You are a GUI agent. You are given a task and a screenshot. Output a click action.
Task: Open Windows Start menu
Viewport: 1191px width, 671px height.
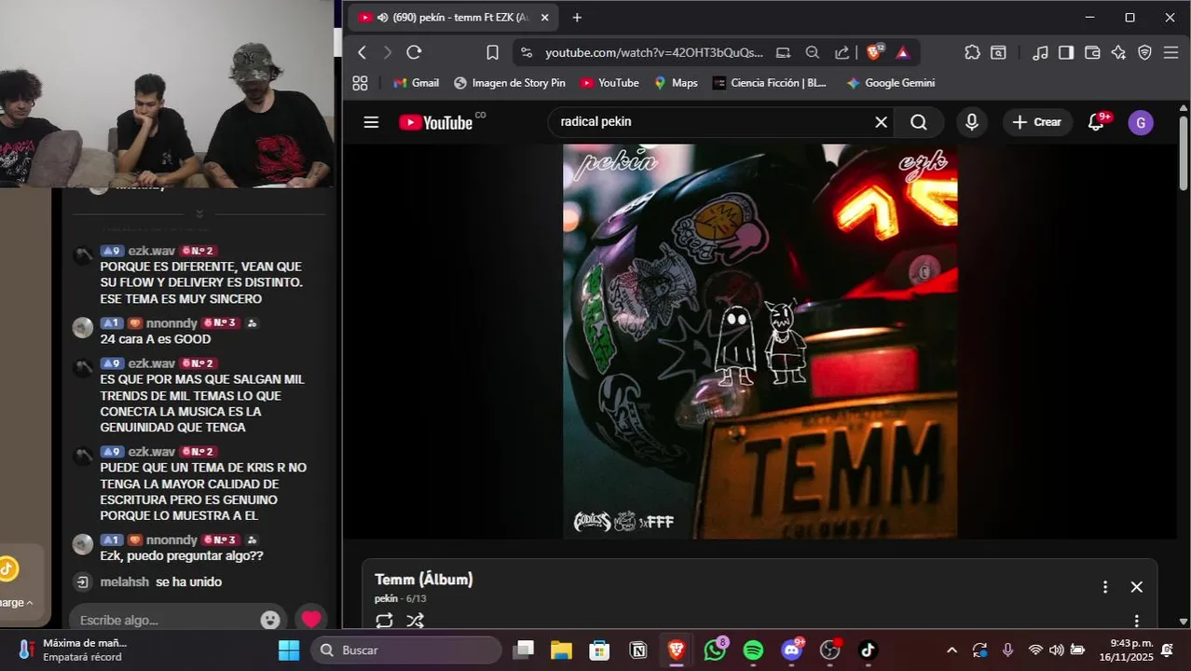coord(289,650)
